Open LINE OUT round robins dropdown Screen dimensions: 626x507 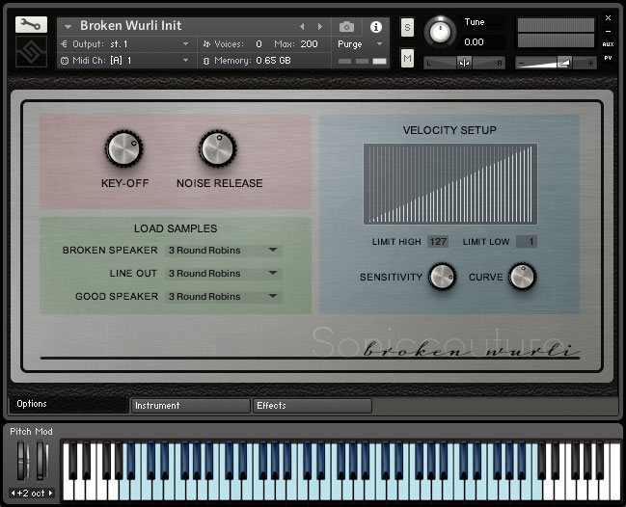[224, 274]
